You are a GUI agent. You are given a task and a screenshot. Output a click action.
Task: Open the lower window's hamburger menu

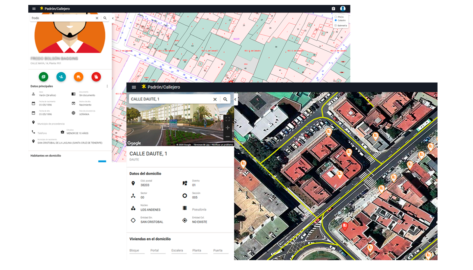point(134,87)
